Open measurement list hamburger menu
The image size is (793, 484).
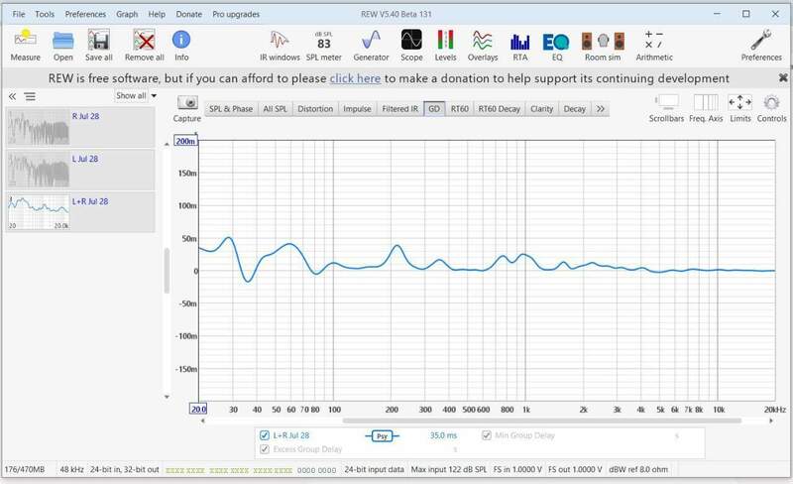(30, 96)
